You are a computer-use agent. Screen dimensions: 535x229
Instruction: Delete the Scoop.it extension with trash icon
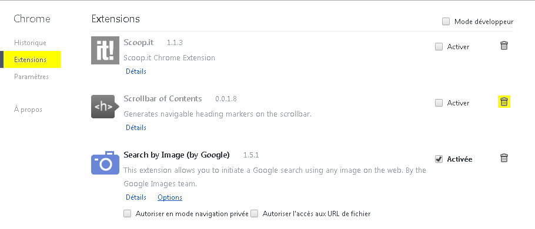point(504,46)
